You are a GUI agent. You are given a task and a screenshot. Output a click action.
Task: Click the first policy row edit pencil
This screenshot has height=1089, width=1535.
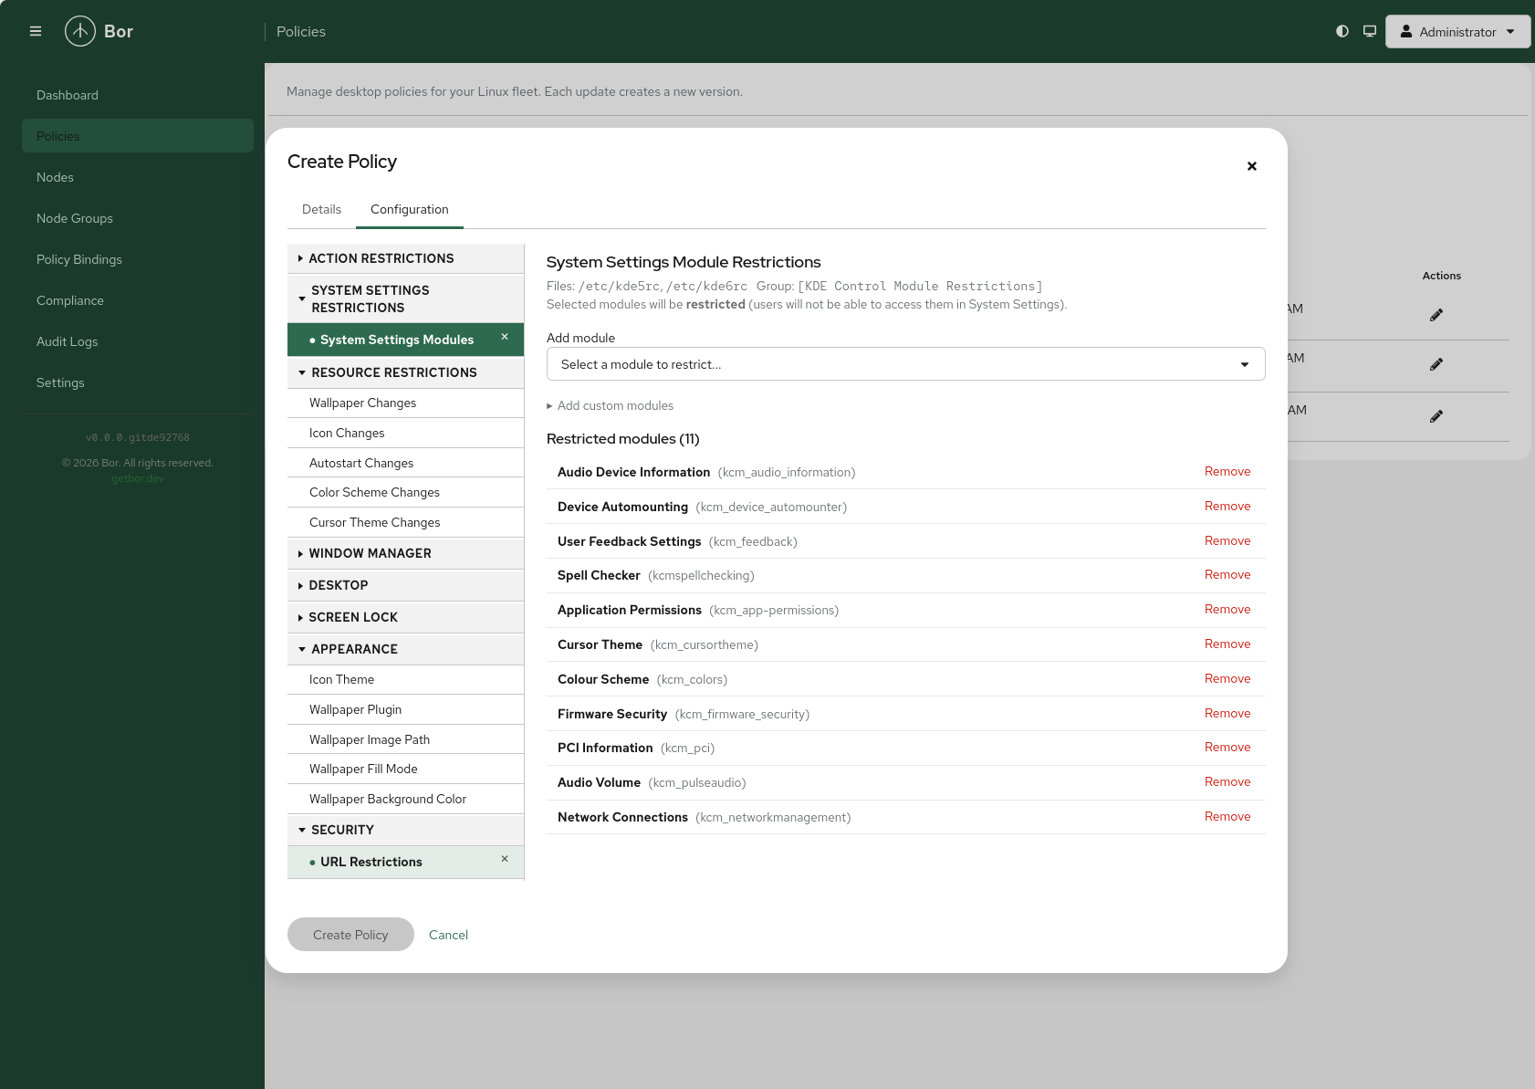tap(1436, 315)
